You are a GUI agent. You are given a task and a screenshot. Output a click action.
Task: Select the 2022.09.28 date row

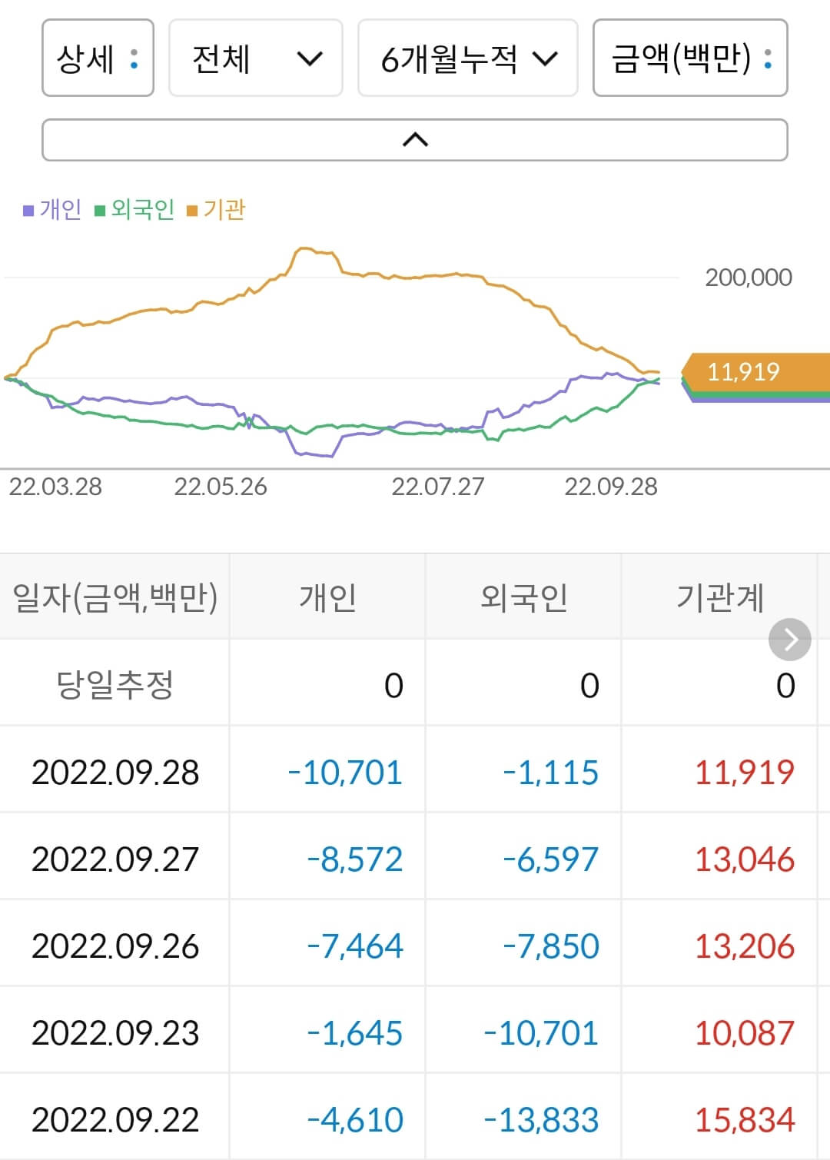(x=115, y=773)
